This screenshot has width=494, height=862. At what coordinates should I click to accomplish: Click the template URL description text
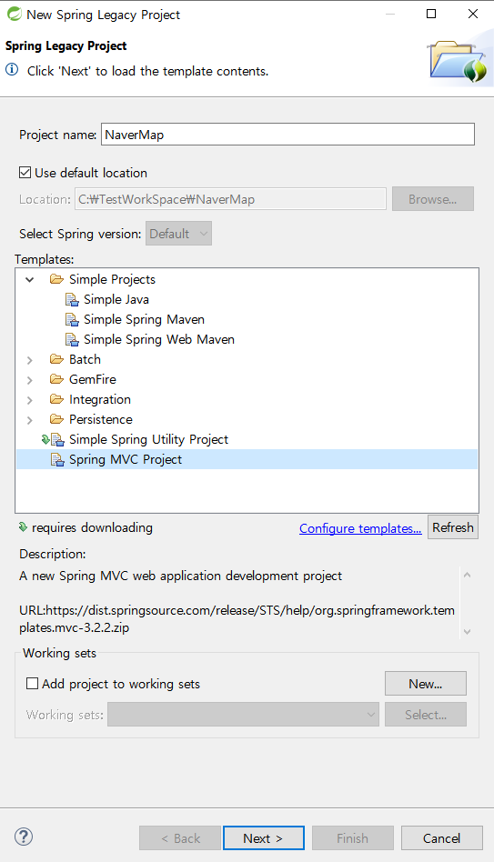point(237,619)
